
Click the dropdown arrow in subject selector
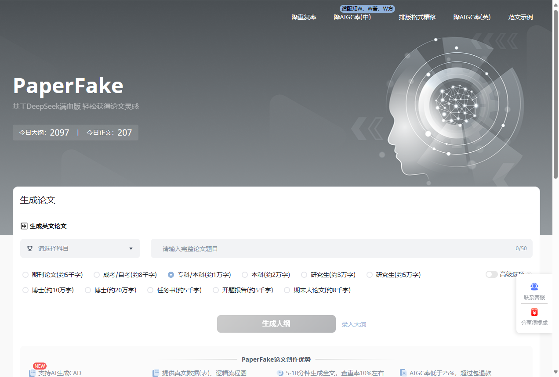click(x=131, y=248)
